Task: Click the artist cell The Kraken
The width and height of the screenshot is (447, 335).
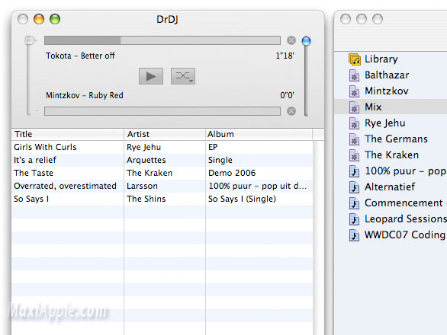Action: pos(150,173)
